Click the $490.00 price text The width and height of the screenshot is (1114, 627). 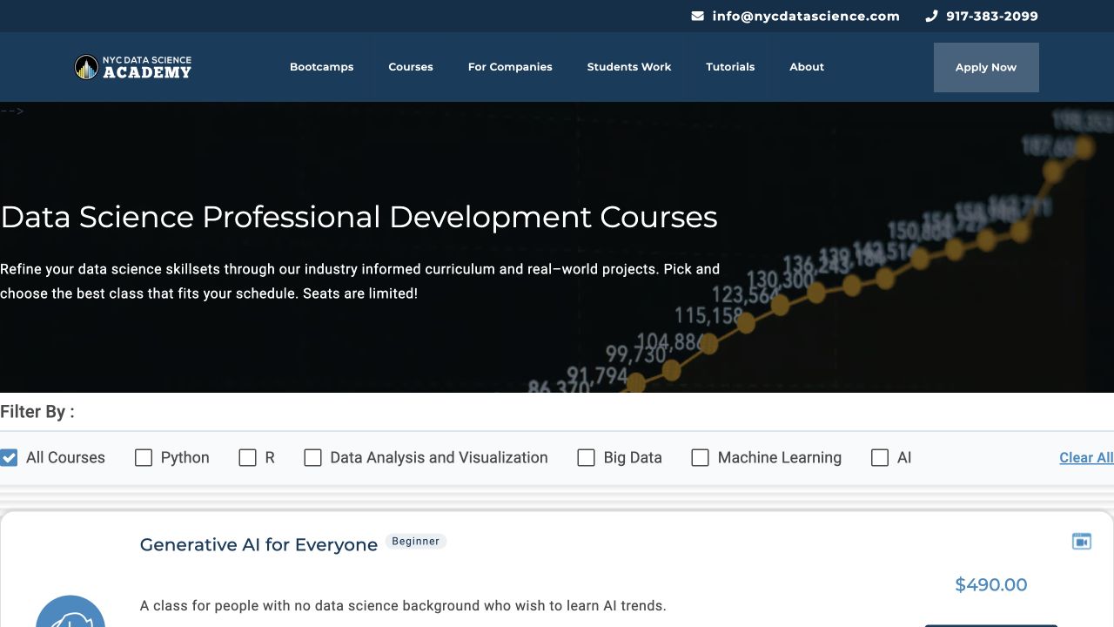[x=991, y=584]
